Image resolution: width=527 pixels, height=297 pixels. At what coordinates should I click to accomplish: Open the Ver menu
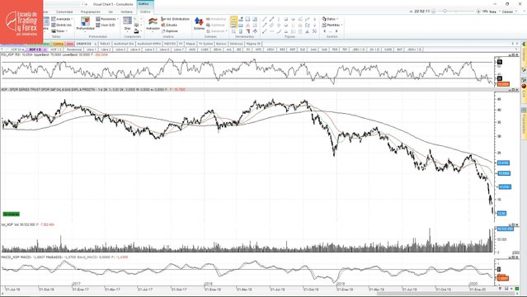coord(111,12)
